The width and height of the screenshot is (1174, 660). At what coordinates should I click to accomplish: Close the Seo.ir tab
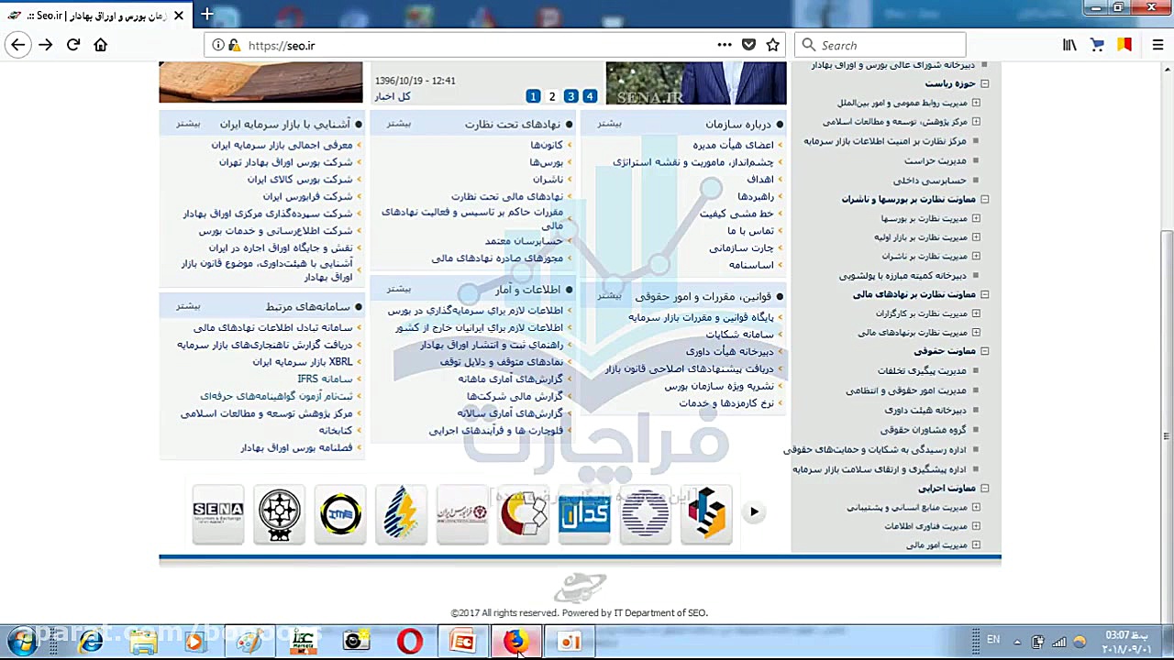(x=179, y=16)
